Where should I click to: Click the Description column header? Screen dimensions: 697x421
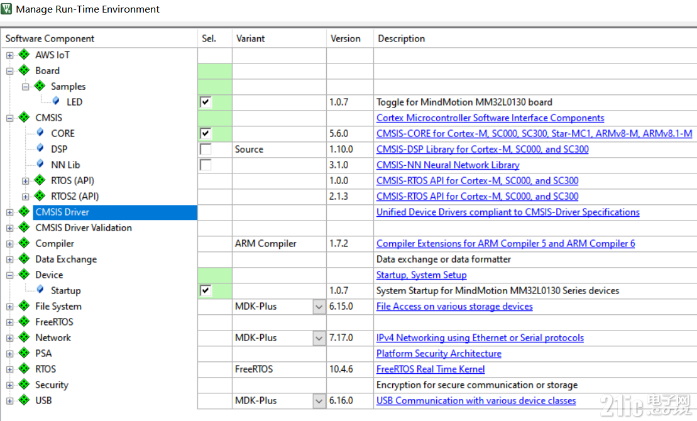tap(535, 39)
